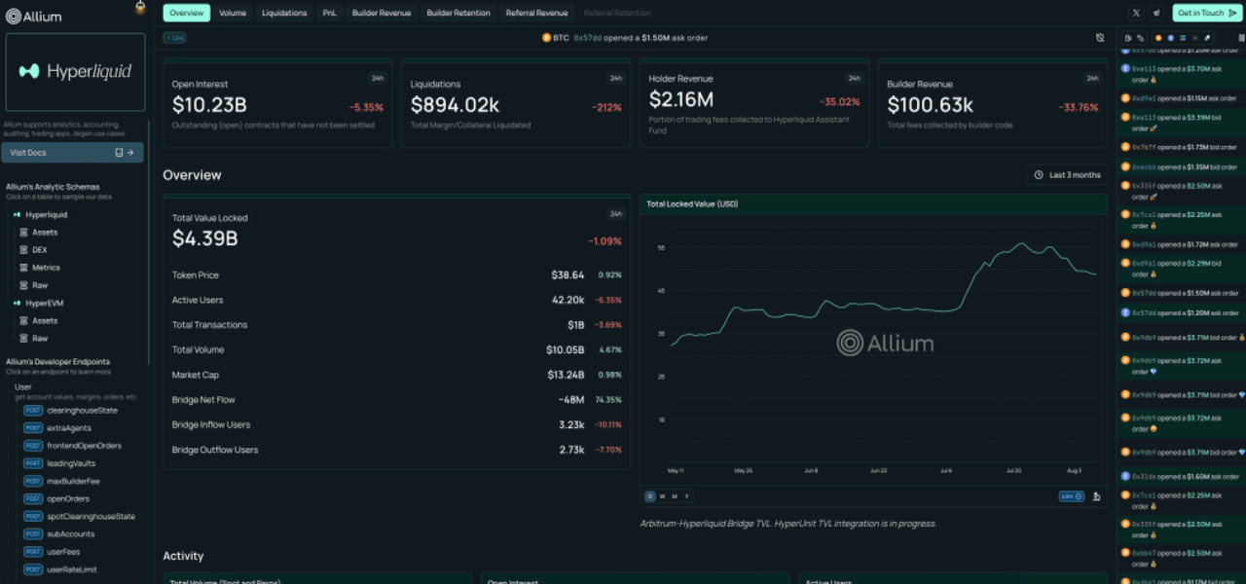Image resolution: width=1246 pixels, height=584 pixels.
Task: Click the pill icon in feed filters
Action: point(1207,38)
